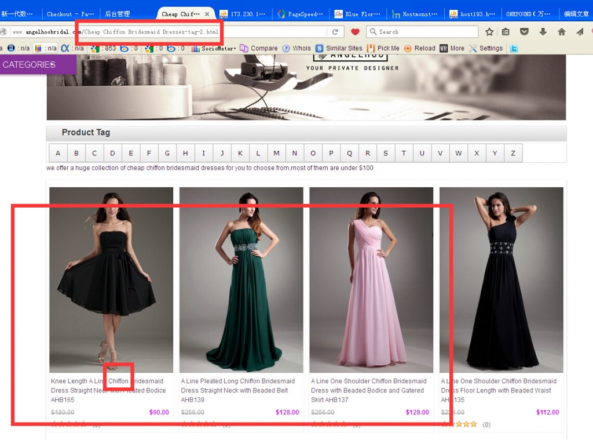Open the A Line Pleated Long Chiffon dress link

click(237, 386)
